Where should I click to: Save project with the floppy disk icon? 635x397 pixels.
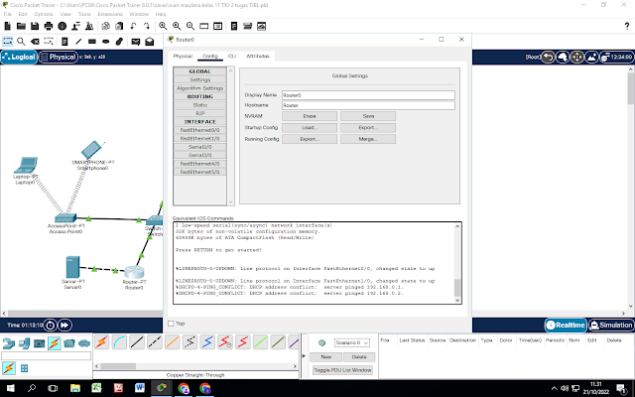(x=35, y=26)
